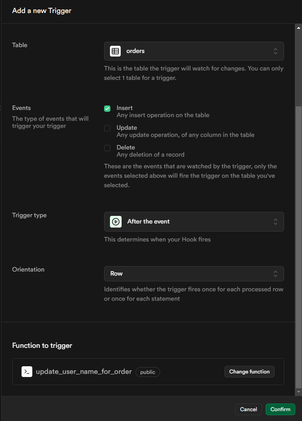Click the public schema badge
This screenshot has width=302, height=421.
[148, 372]
